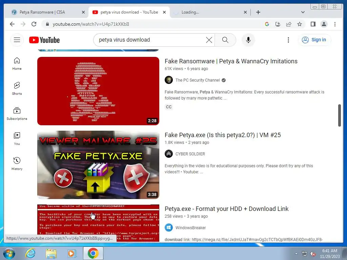Visit The PC Security Channel name link

[198, 80]
